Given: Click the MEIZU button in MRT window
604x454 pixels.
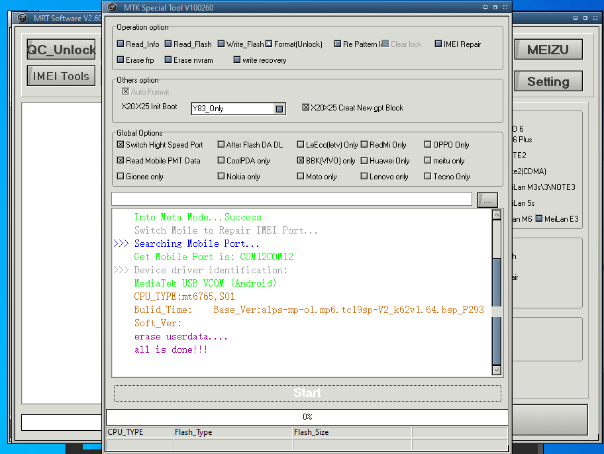Looking at the screenshot, I should tap(548, 50).
